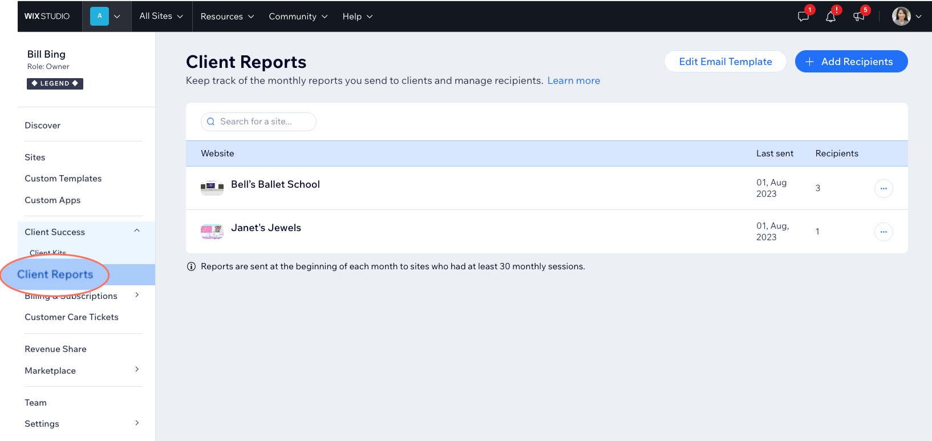
Task: Open the All Sites dropdown
Action: tap(161, 16)
